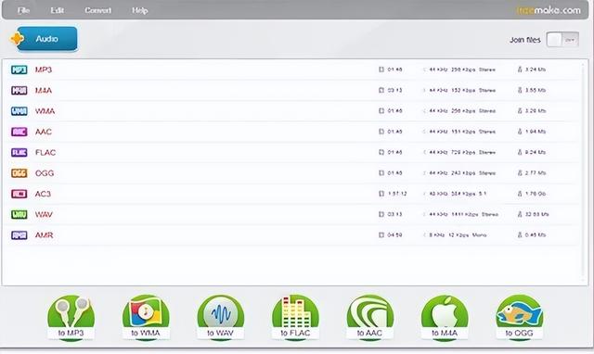Convert to MP3 with earbuds icon

(71, 317)
